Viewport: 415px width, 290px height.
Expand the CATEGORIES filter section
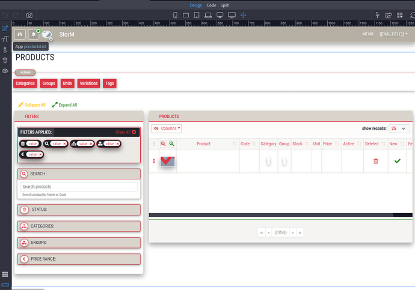pos(79,226)
